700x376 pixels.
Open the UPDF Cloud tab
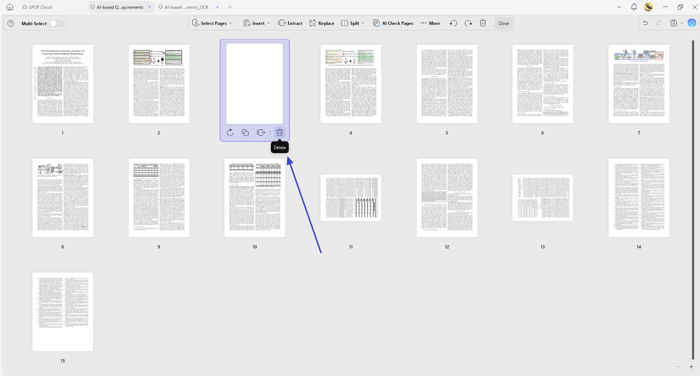pyautogui.click(x=37, y=7)
